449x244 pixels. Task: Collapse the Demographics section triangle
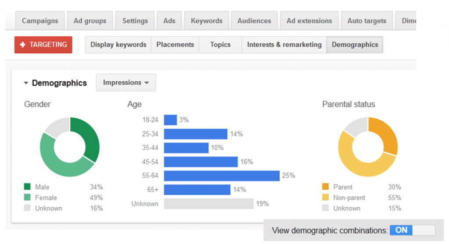pyautogui.click(x=26, y=83)
